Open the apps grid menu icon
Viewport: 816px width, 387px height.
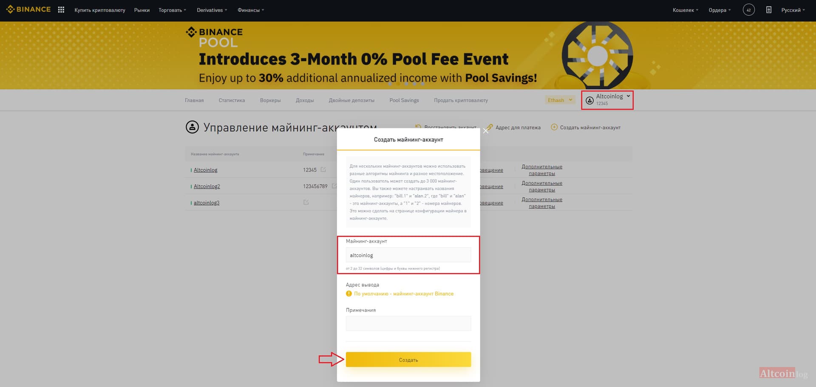(61, 10)
